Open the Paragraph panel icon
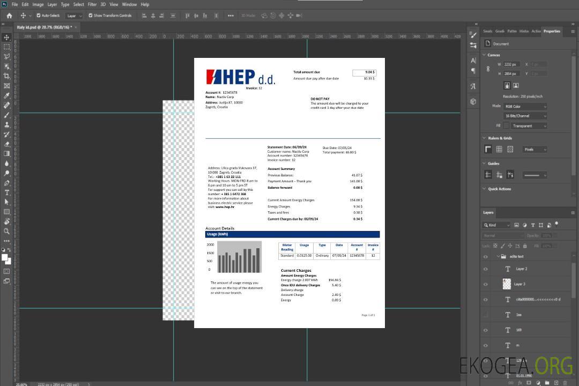 (473, 71)
